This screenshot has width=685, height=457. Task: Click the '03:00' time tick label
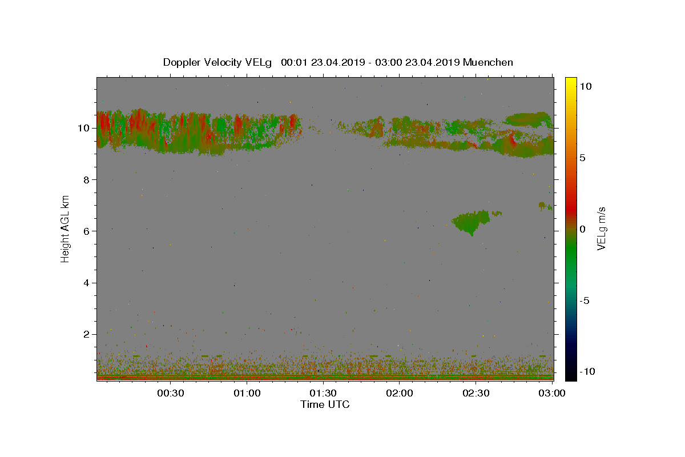click(552, 393)
